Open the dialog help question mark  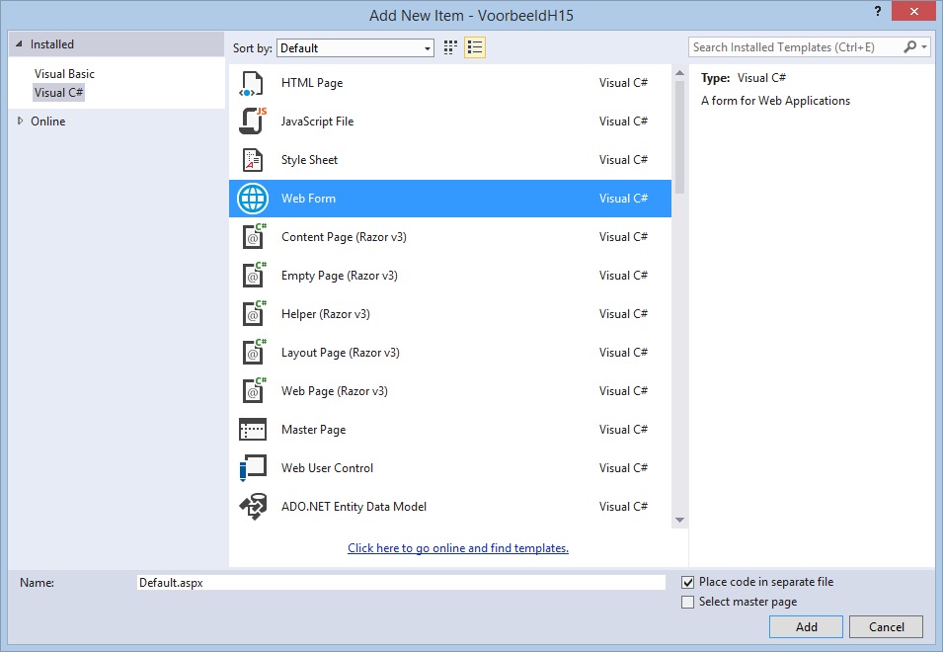878,12
